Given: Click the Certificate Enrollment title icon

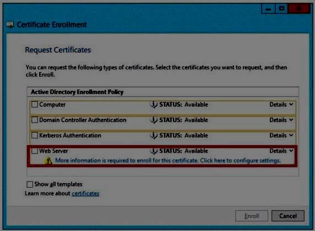Looking at the screenshot, I should pos(10,25).
